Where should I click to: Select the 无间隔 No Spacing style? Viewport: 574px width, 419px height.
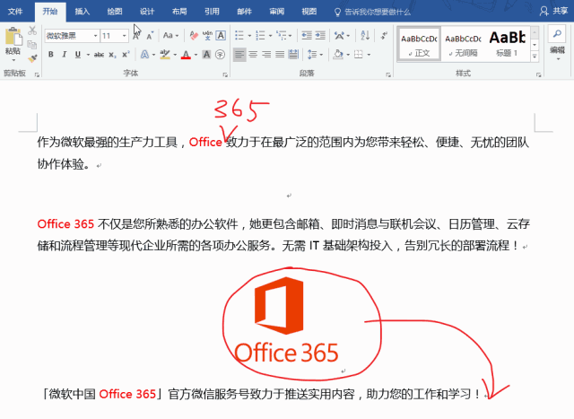click(x=463, y=44)
